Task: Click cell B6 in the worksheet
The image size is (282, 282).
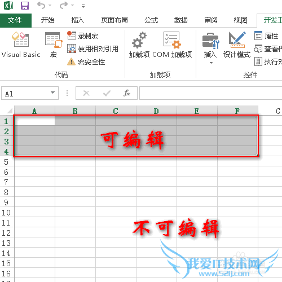Action: click(x=75, y=171)
